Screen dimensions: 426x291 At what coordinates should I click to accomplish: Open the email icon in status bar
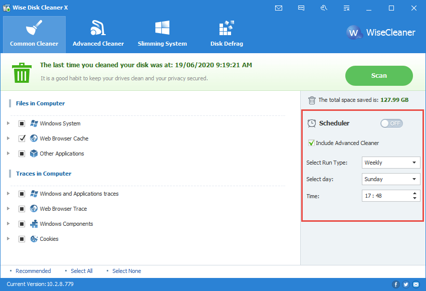coord(416,284)
